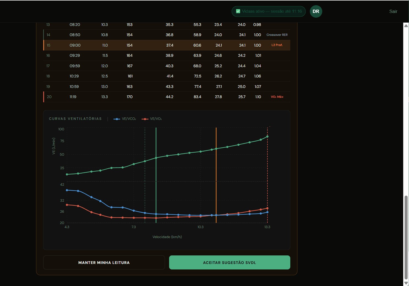
Task: Click the time cell '09:29'
Action: 75,56
